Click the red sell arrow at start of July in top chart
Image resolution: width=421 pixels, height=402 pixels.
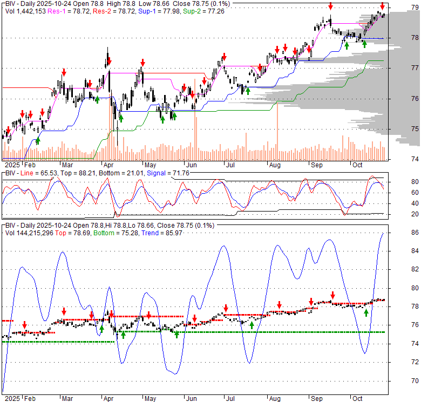[x=225, y=57]
